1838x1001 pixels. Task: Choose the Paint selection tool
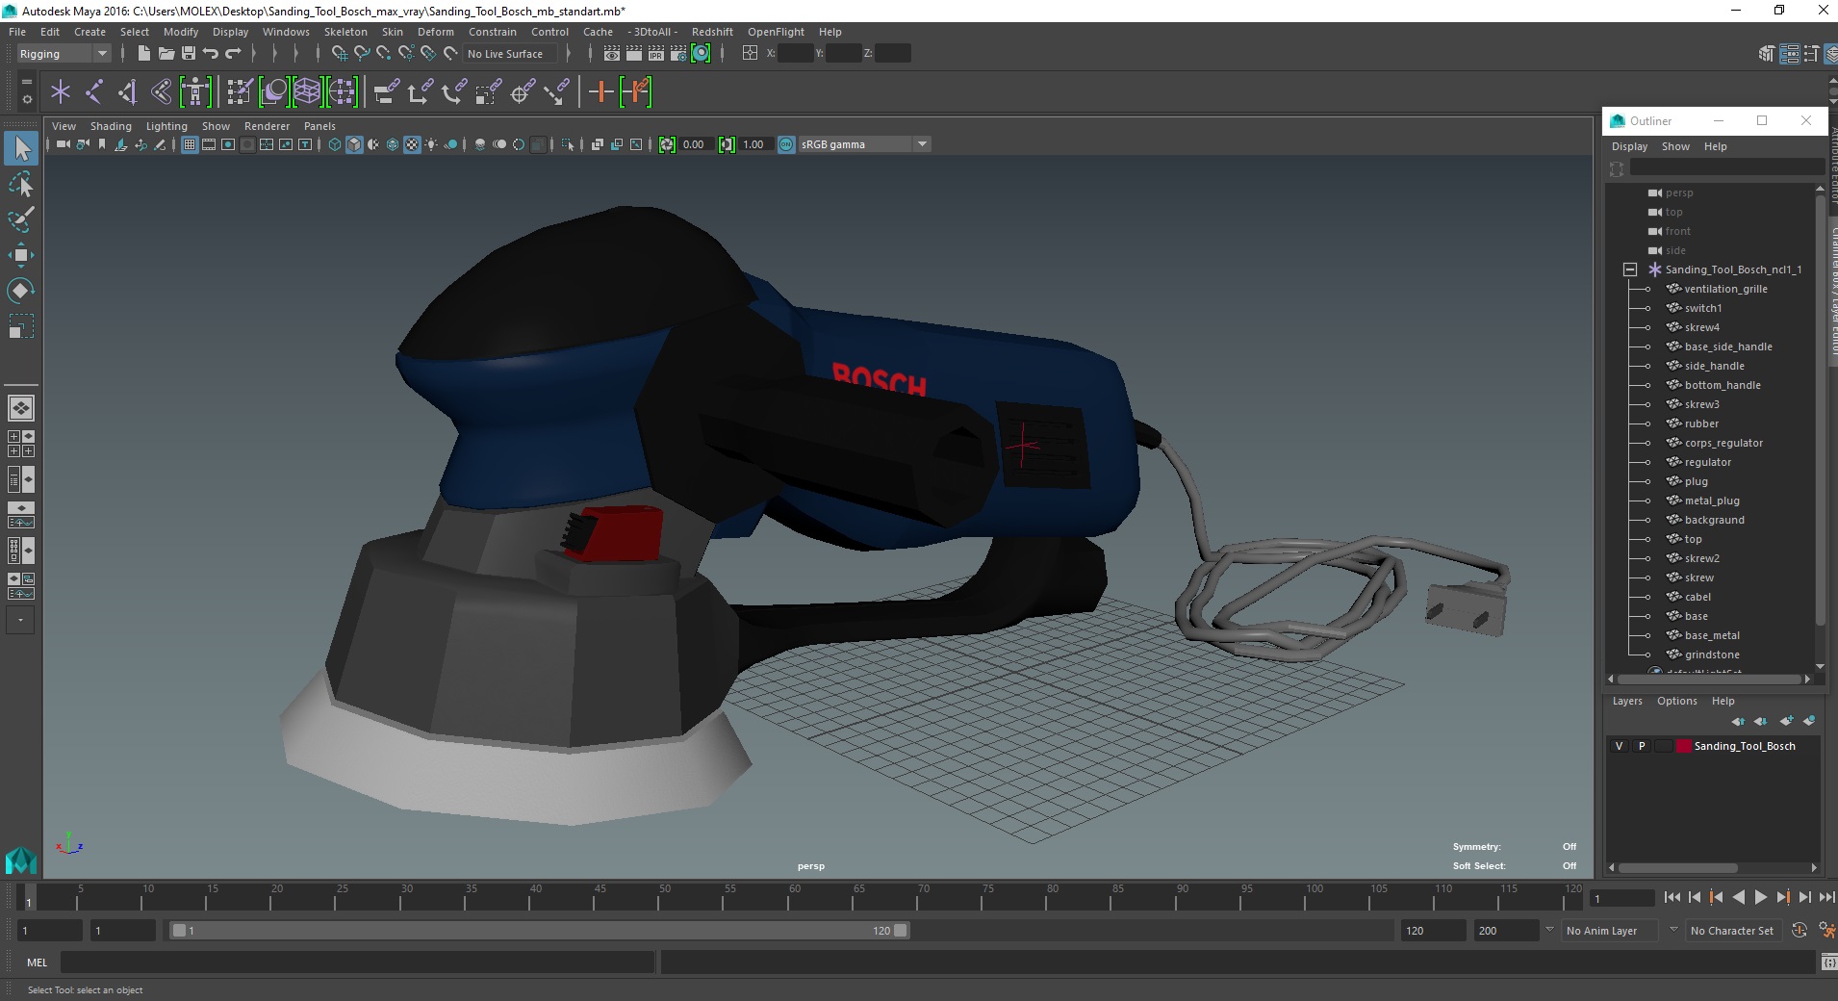[x=21, y=219]
